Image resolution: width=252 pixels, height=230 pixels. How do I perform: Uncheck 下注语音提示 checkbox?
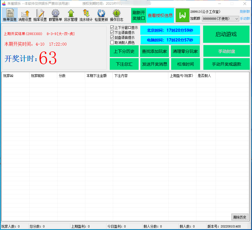pyautogui.click(x=112, y=33)
